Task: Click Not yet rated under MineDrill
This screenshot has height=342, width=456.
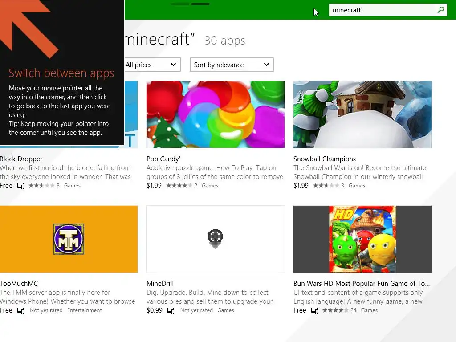Action: 196,310
